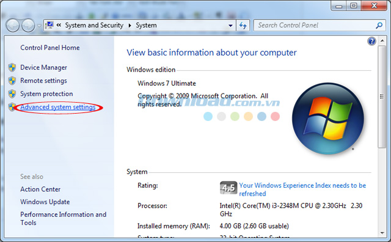Viewport: 391px width, 242px height.
Task: Click the Forward navigation arrow
Action: coord(28,26)
